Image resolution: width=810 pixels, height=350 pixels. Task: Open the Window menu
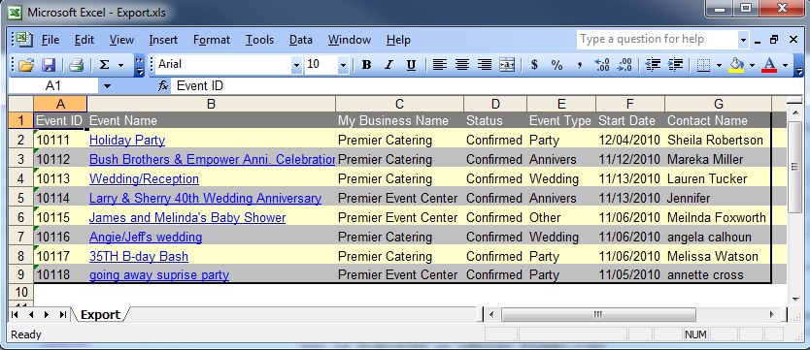[350, 40]
